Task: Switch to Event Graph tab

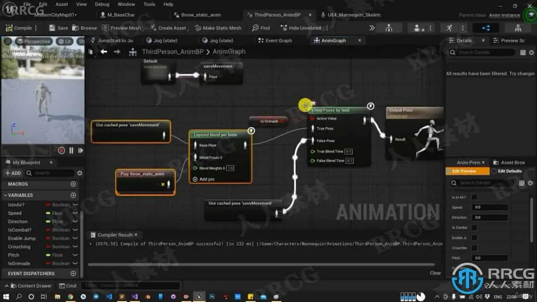Action: (x=275, y=40)
